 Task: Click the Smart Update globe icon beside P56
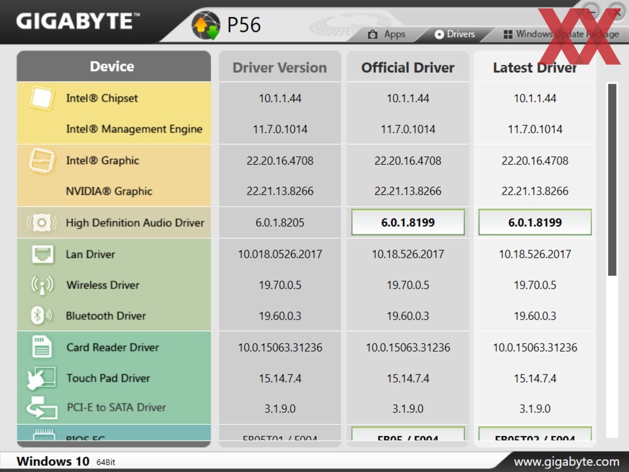click(x=206, y=26)
